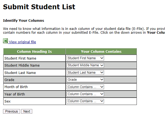
Task: Open the Year of Birth row dropdown
Action: pos(85,94)
